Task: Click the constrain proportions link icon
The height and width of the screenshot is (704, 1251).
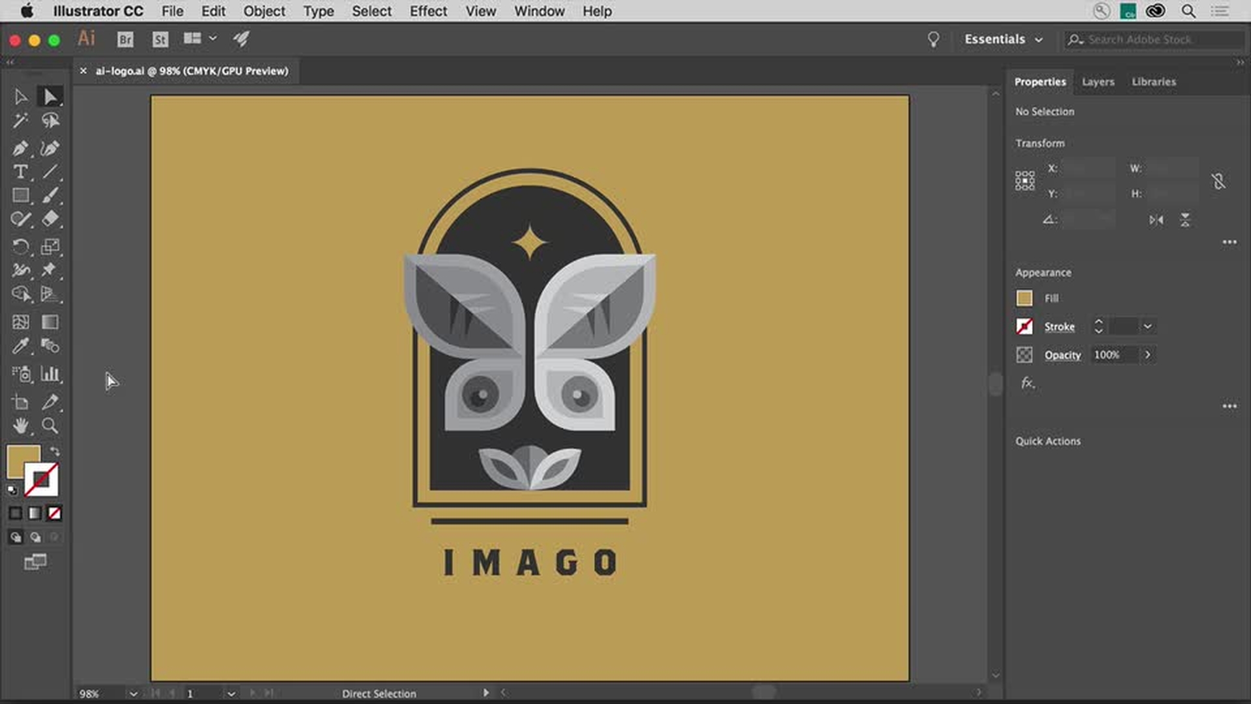Action: 1218,181
